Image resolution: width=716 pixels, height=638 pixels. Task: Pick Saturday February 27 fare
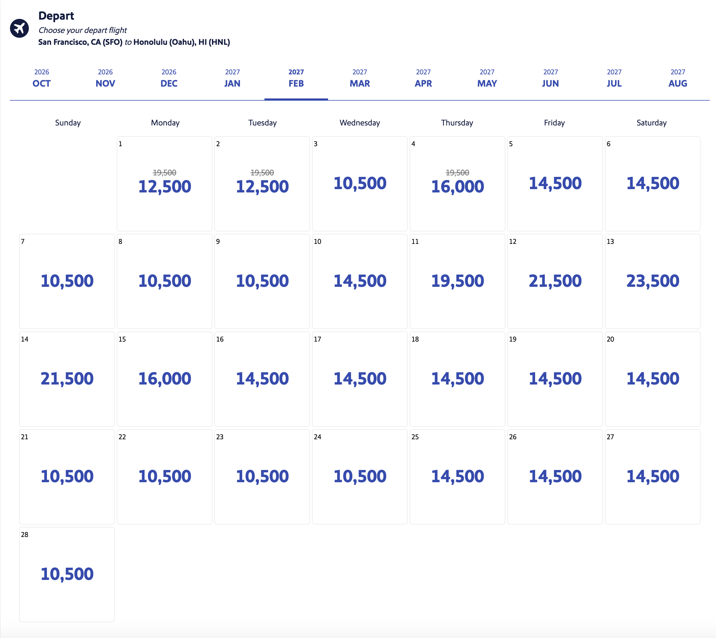pyautogui.click(x=653, y=477)
